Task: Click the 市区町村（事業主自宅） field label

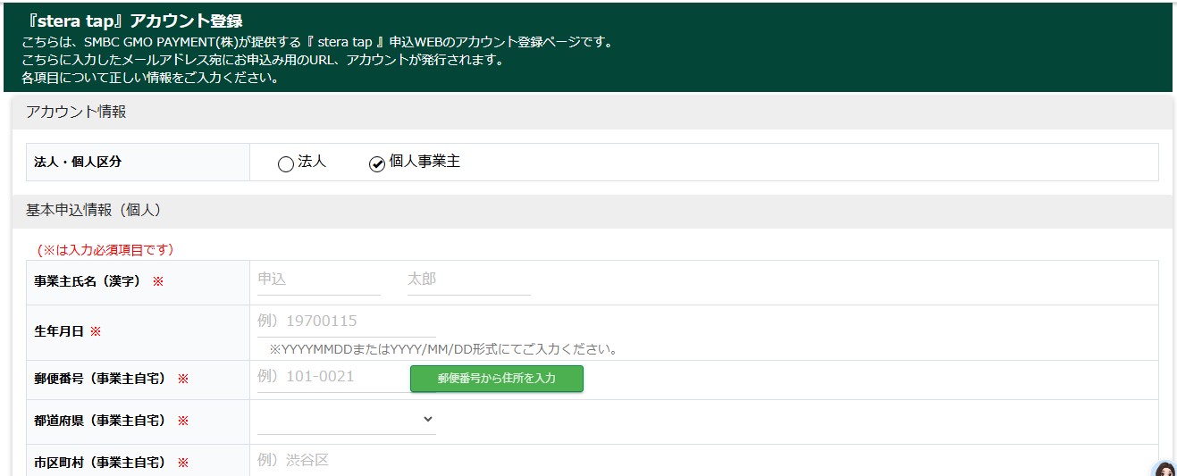Action: pos(100,463)
